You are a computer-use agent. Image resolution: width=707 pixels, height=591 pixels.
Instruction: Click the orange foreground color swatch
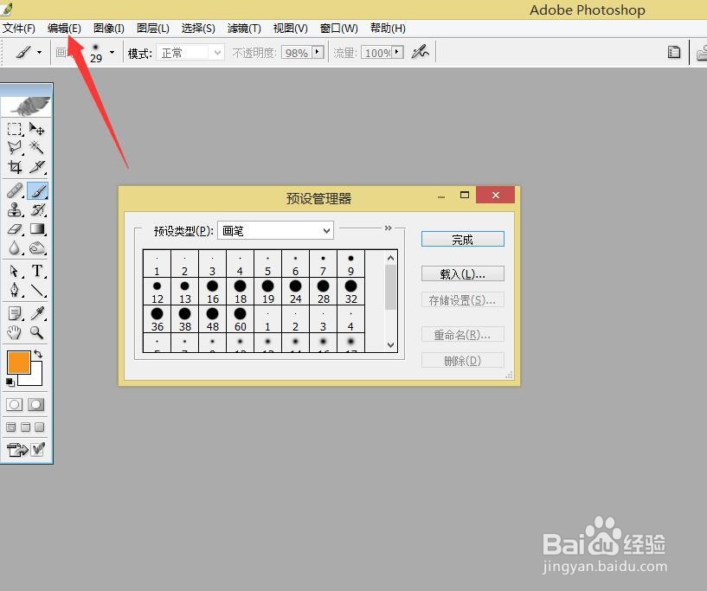[18, 362]
